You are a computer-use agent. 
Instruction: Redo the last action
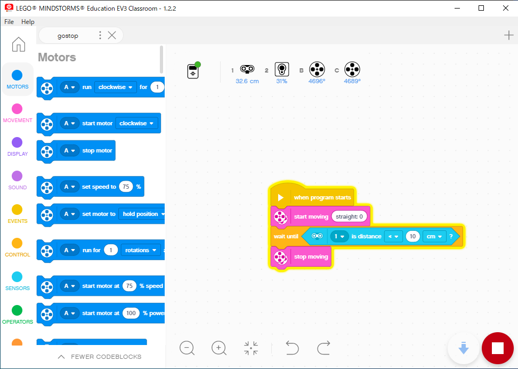tap(323, 348)
